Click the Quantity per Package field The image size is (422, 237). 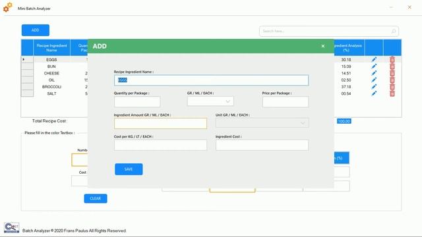(137, 102)
